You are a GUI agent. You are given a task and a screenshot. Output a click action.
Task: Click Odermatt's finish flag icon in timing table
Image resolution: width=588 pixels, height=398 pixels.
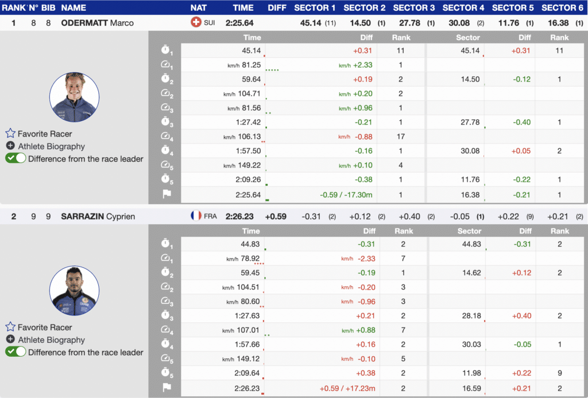pyautogui.click(x=167, y=195)
